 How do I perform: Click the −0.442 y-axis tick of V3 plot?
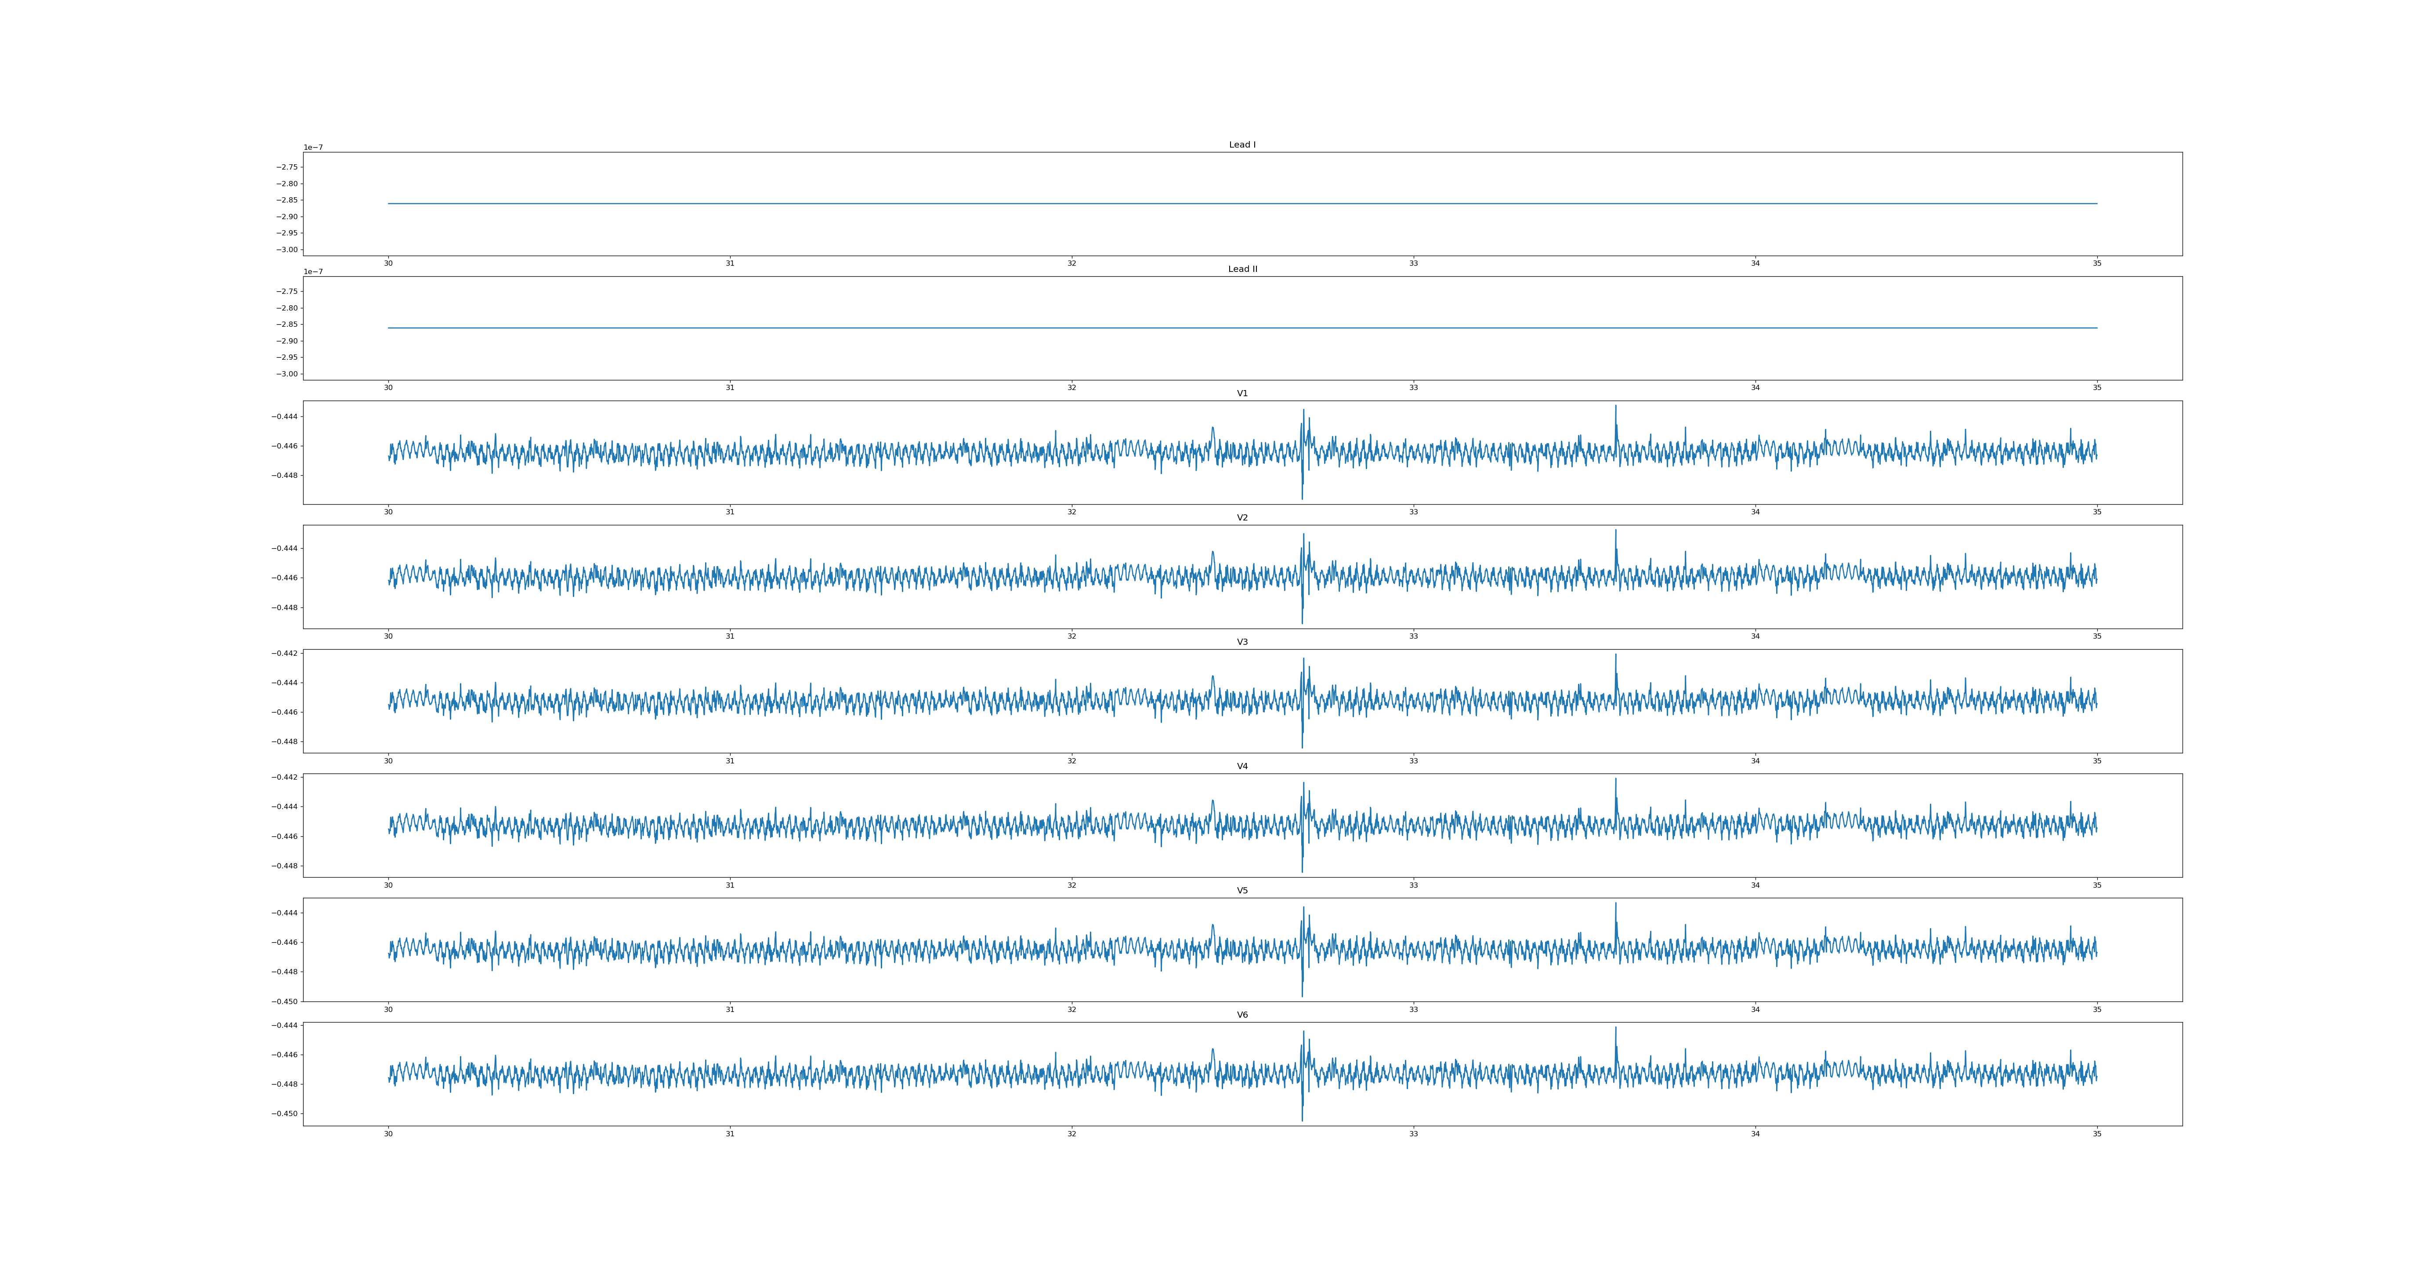coord(285,653)
